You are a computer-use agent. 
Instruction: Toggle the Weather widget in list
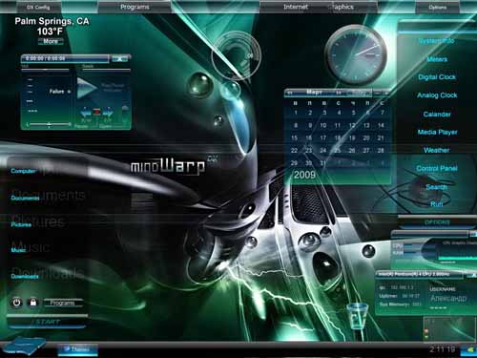tap(437, 150)
